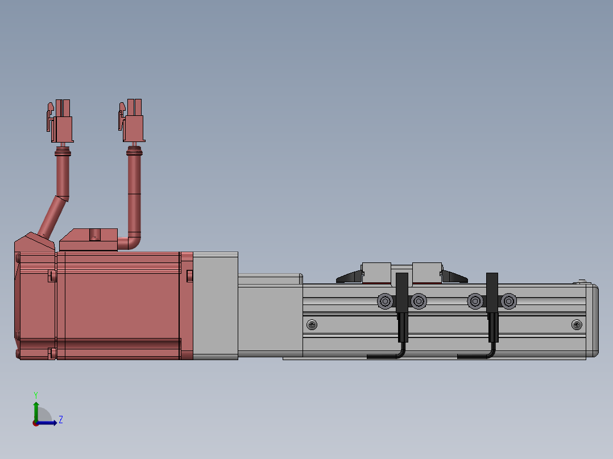The width and height of the screenshot is (613, 459).
Task: Click the right cable's elbow bend
Action: [x=134, y=242]
